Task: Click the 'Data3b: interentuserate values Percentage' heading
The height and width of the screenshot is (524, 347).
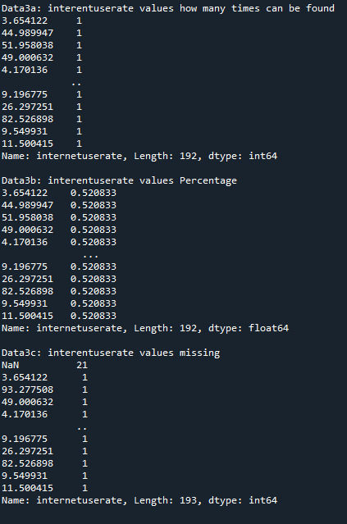Action: (119, 180)
